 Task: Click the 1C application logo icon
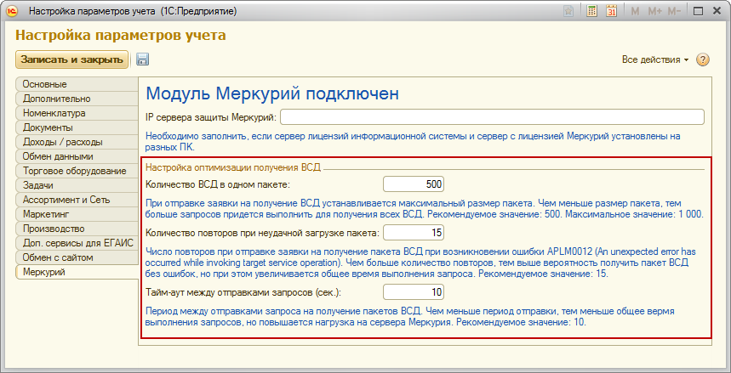tap(11, 12)
